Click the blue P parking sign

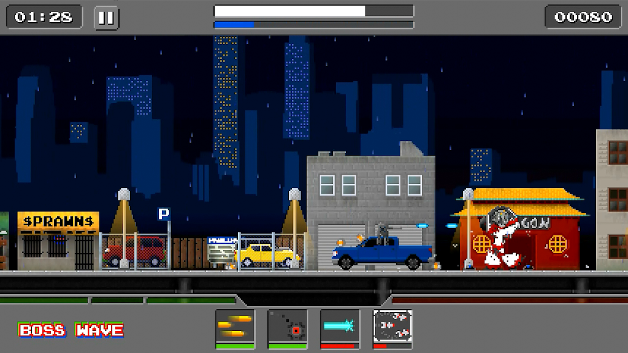[164, 214]
